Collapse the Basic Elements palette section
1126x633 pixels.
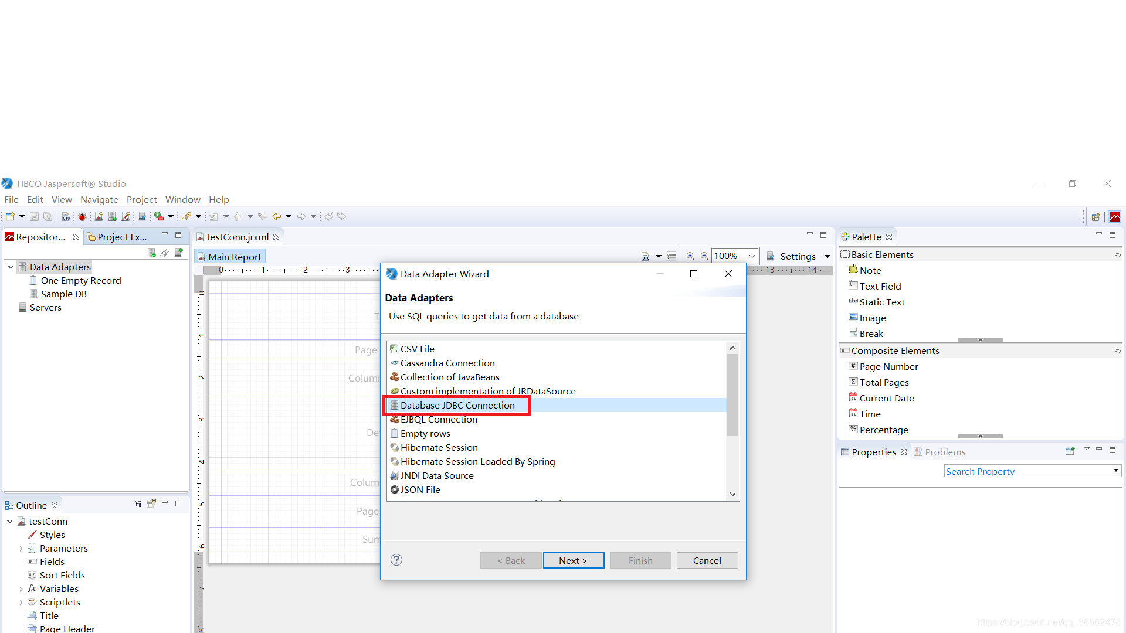(x=1118, y=254)
